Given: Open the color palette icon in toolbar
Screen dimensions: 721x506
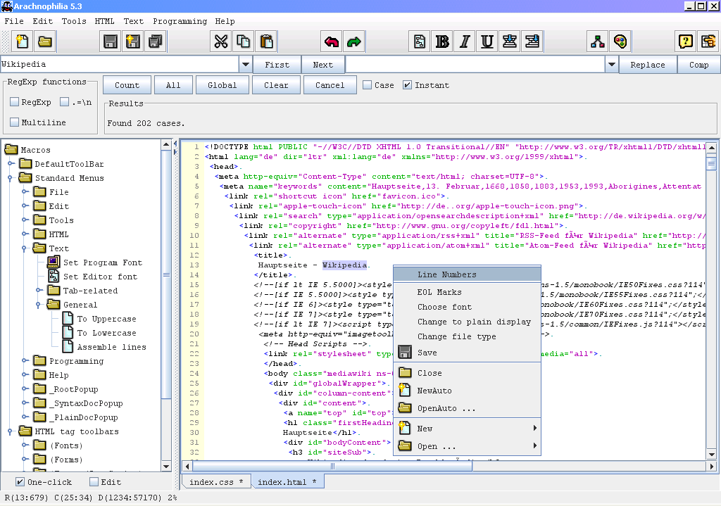Looking at the screenshot, I should (x=620, y=42).
